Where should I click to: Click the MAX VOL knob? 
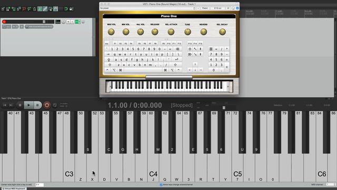(x=111, y=32)
